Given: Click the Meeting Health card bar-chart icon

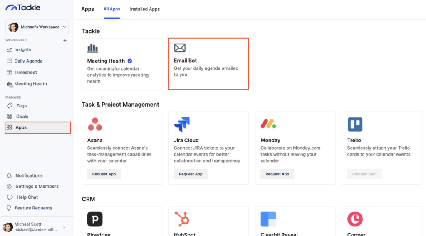Looking at the screenshot, I should coord(93,48).
